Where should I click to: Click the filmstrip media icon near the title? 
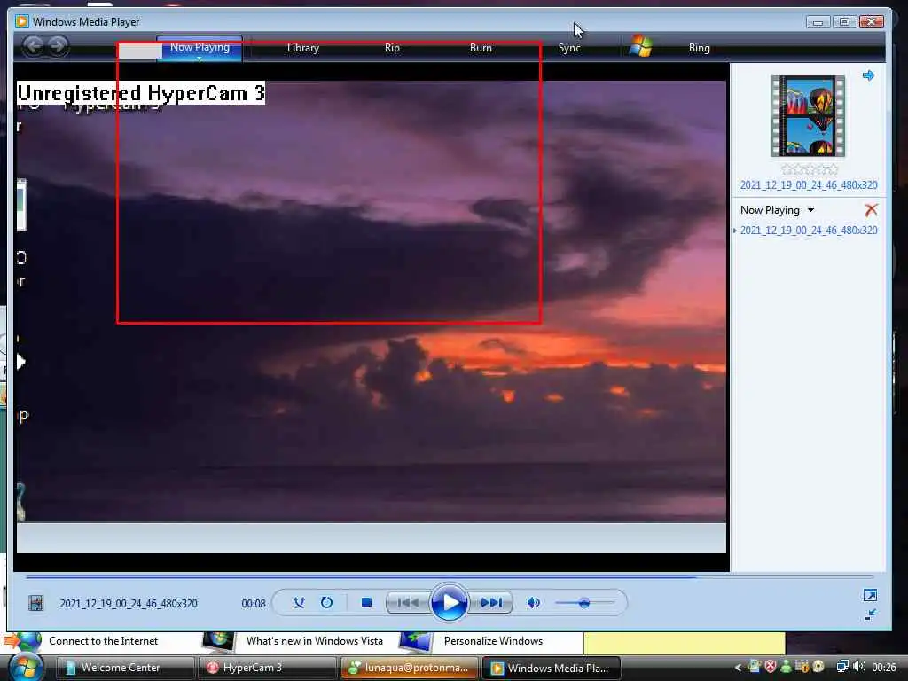pyautogui.click(x=35, y=603)
